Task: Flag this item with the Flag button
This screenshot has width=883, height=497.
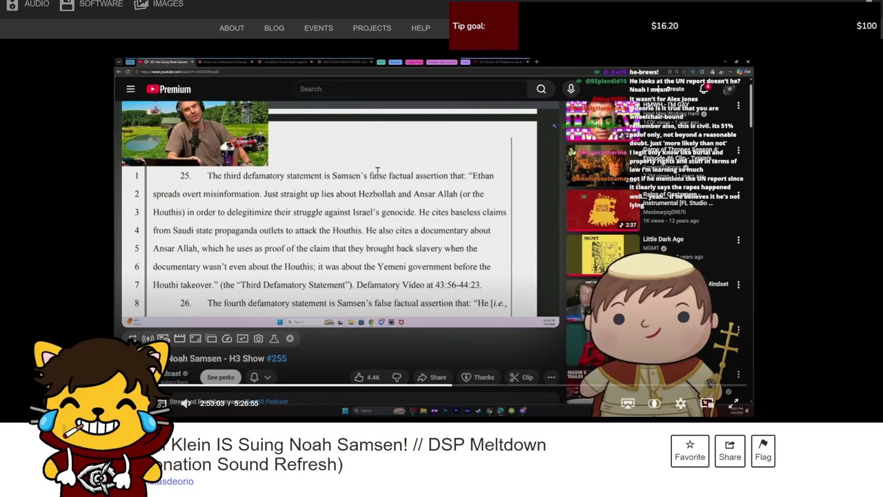Action: coord(763,451)
